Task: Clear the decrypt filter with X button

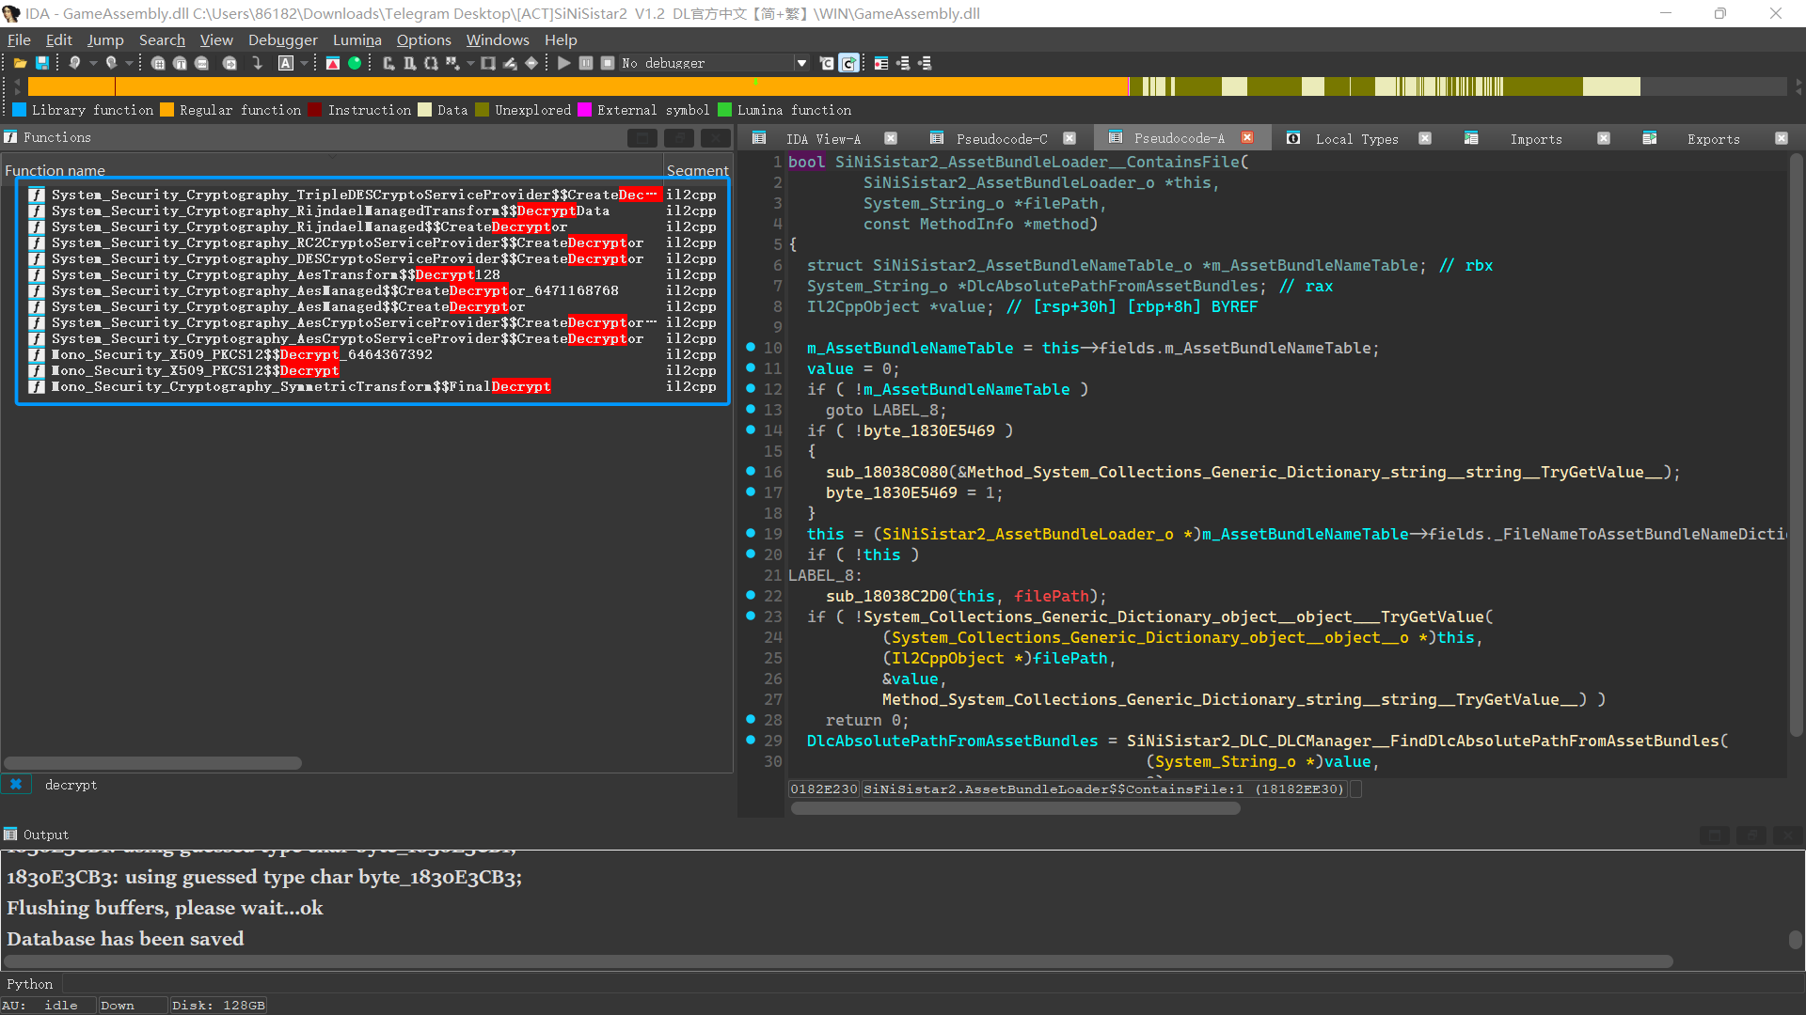Action: (x=16, y=785)
